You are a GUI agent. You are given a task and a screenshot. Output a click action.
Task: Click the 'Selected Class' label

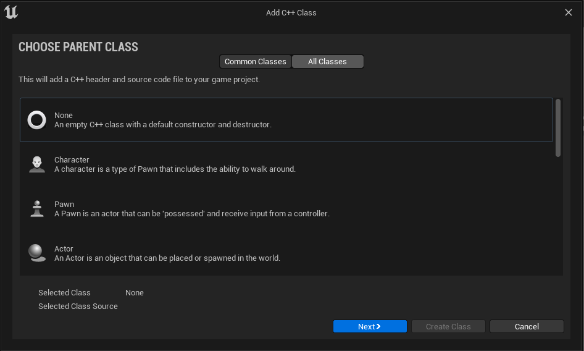point(64,292)
